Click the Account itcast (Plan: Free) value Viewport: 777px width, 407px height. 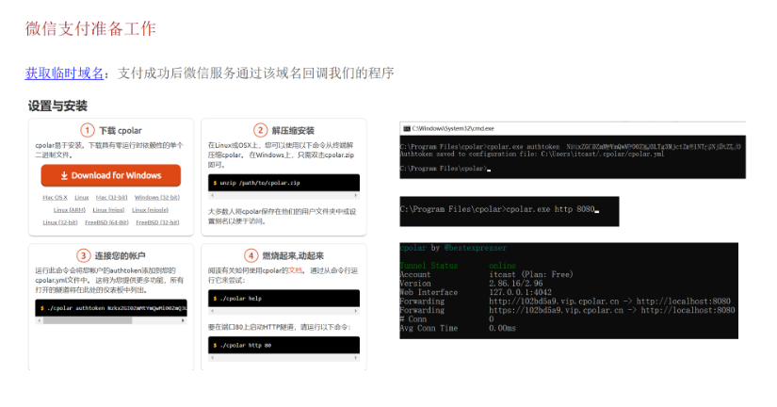(531, 274)
